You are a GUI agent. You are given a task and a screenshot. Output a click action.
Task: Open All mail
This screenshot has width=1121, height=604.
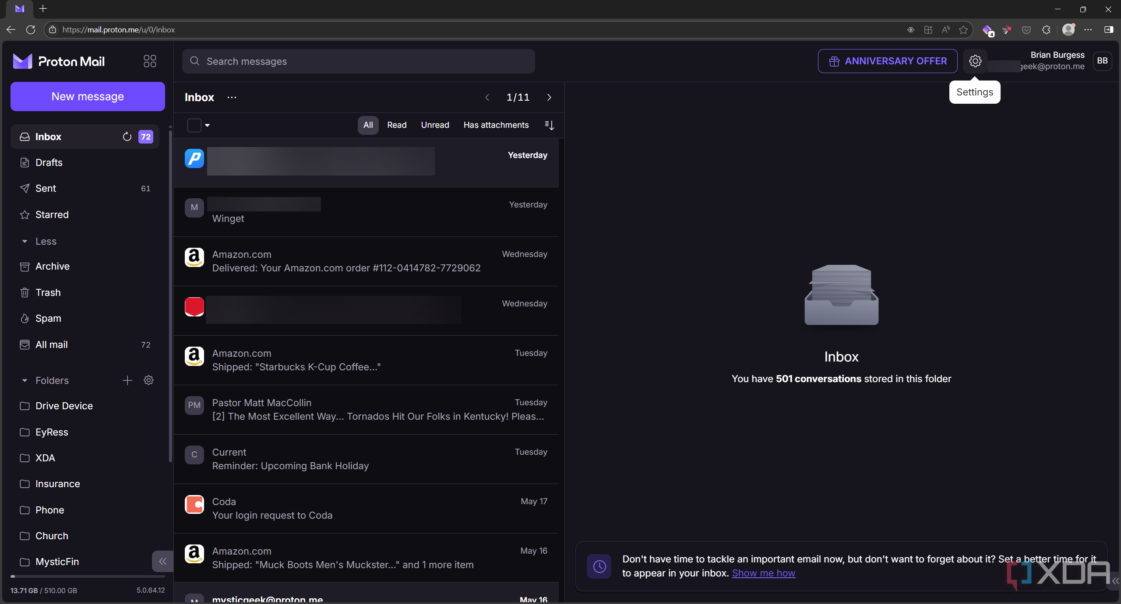pos(85,345)
